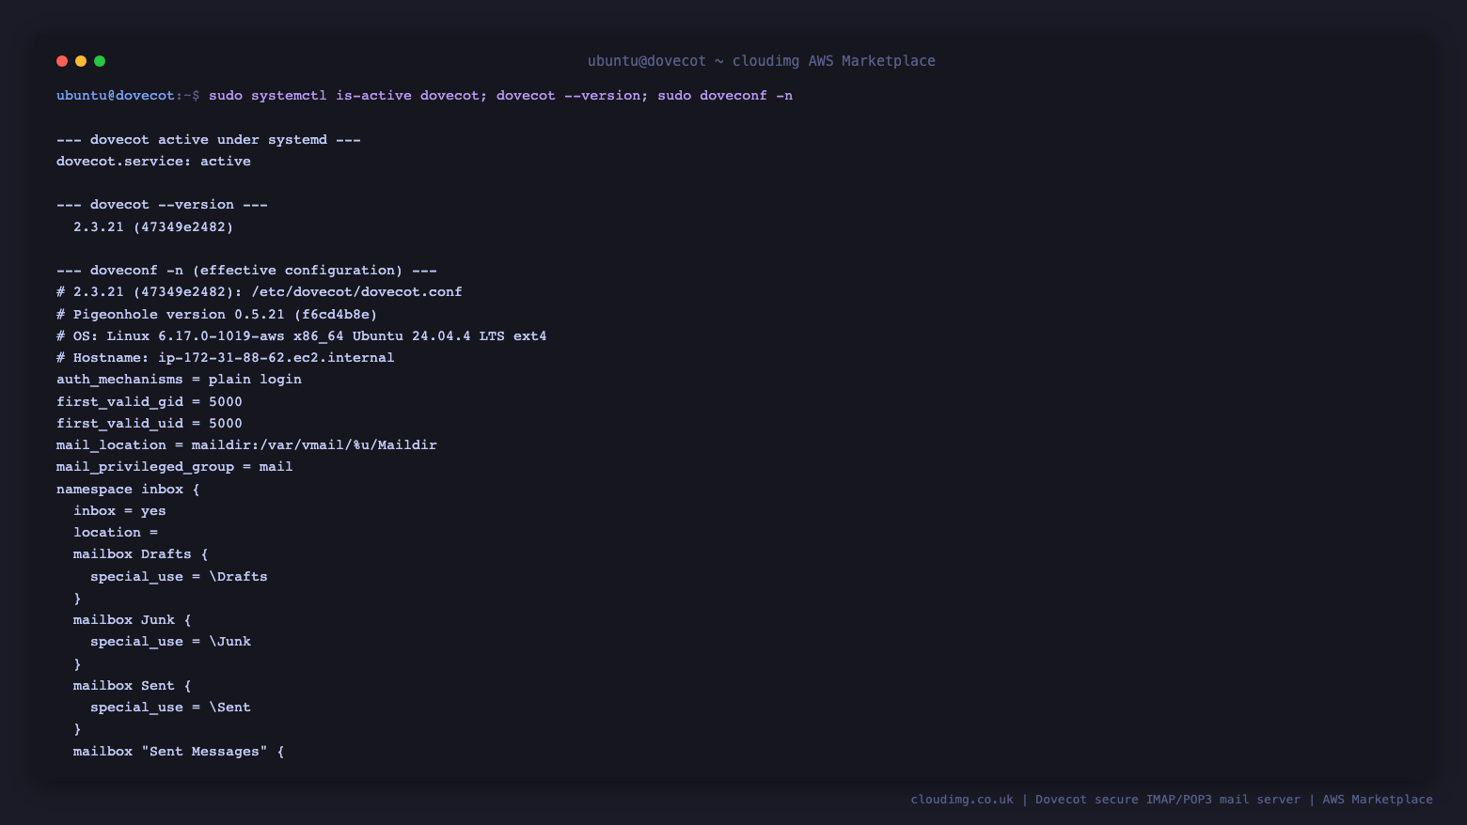Click the terminal title 'ubuntu@dovecot ~ cloudimg AWS Marketplace'
This screenshot has height=825, width=1467.
(762, 61)
